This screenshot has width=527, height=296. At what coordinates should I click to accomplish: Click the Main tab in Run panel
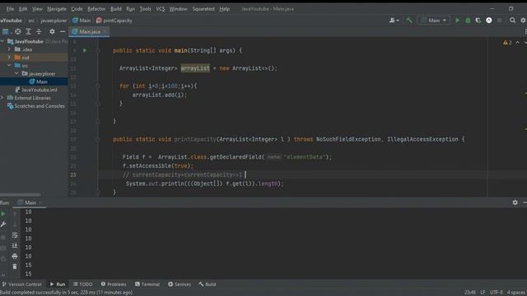[x=30, y=202]
